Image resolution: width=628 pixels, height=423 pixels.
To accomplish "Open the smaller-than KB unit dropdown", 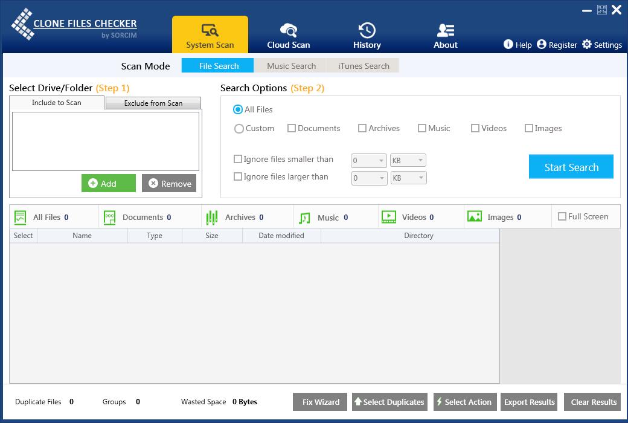I will click(x=421, y=161).
